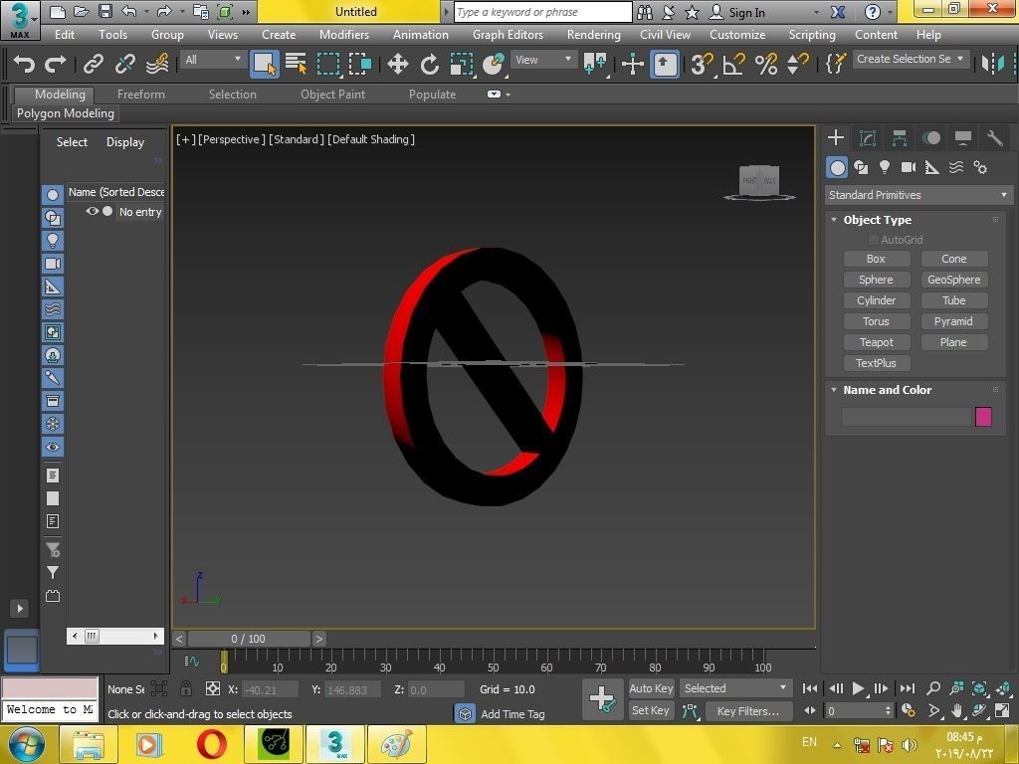Viewport: 1019px width, 764px height.
Task: Click the Undo arrow in main toolbar
Action: coord(24,64)
